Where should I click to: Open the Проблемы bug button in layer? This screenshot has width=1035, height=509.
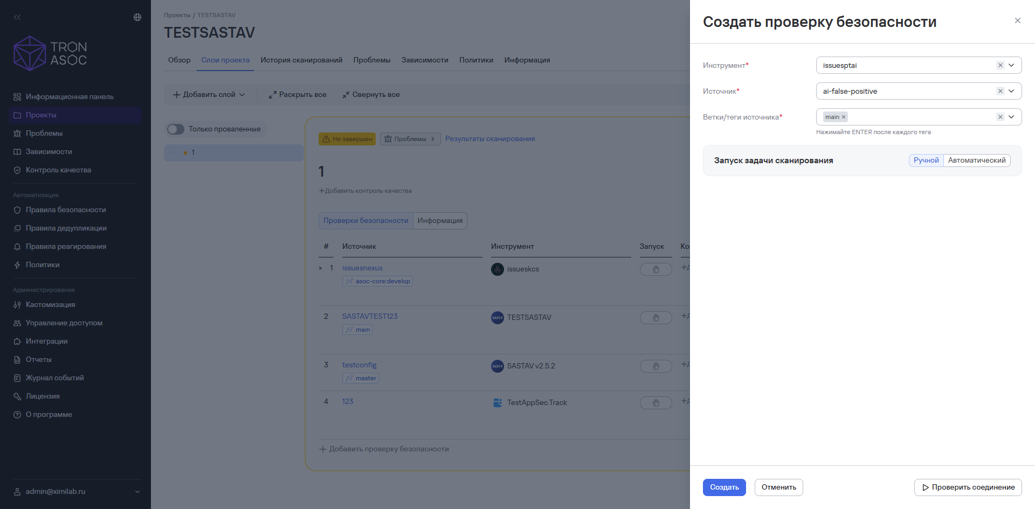410,139
